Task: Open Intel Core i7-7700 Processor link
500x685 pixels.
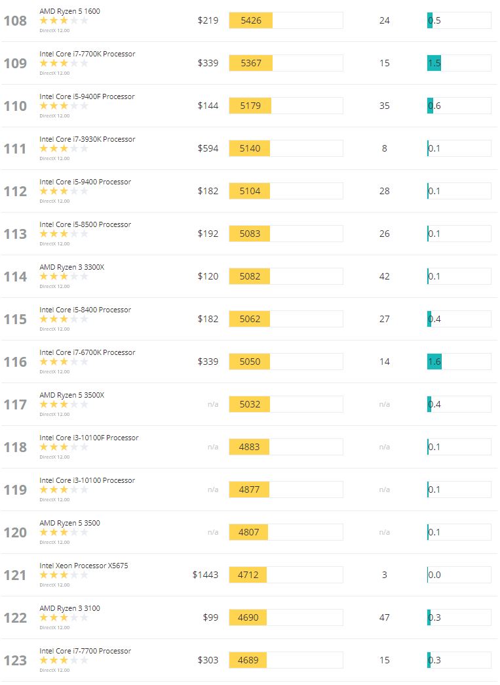Action: coord(85,651)
